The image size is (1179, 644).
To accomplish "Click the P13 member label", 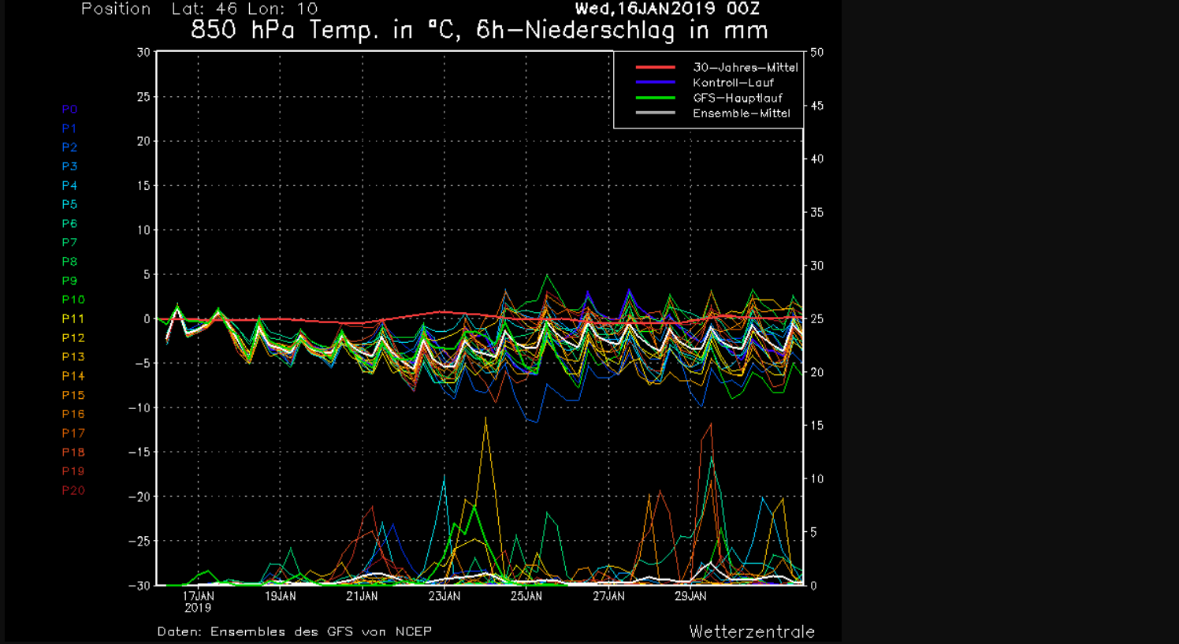I will coord(73,357).
